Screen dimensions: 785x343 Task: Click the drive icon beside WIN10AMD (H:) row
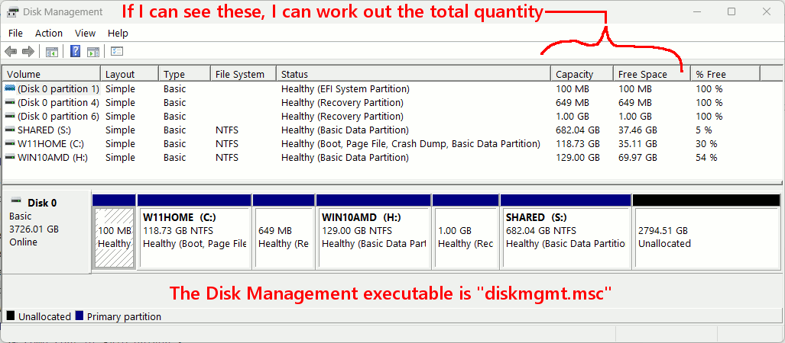[10, 158]
